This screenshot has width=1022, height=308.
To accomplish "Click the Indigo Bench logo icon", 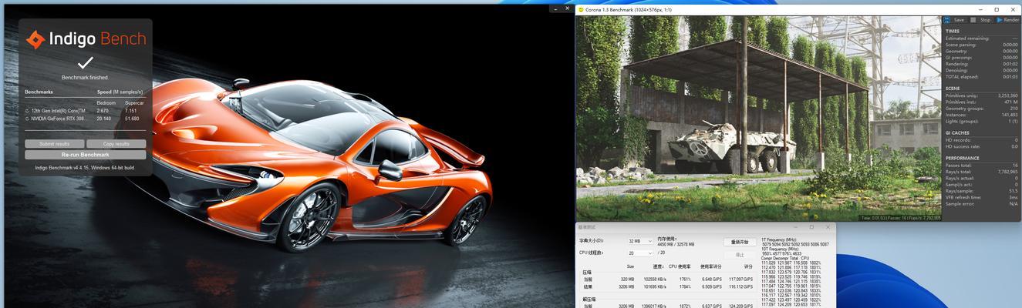I will click(x=35, y=39).
